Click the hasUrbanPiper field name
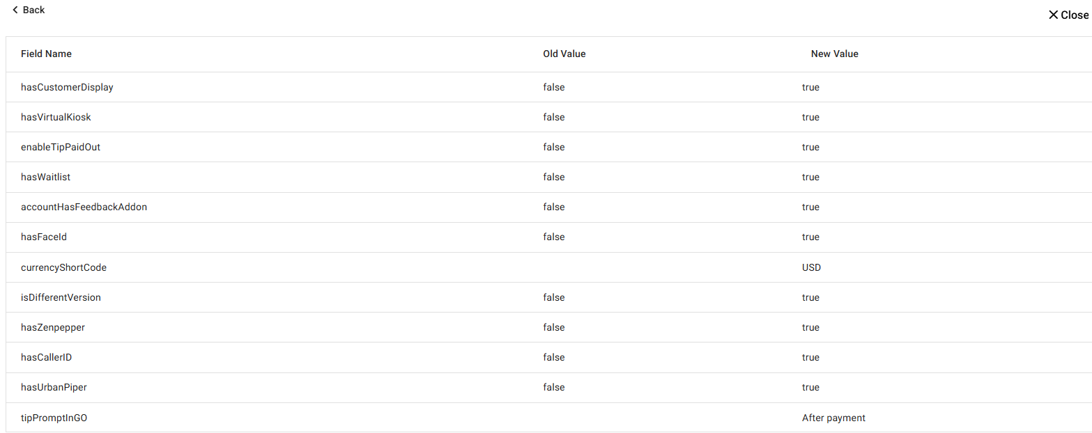Screen dimensions: 1092x433 click(54, 387)
